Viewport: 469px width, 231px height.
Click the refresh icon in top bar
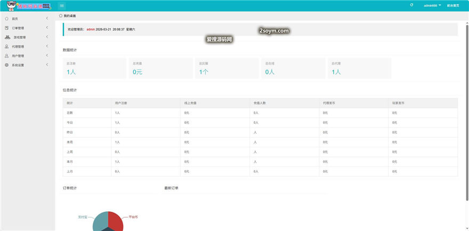tap(411, 5)
